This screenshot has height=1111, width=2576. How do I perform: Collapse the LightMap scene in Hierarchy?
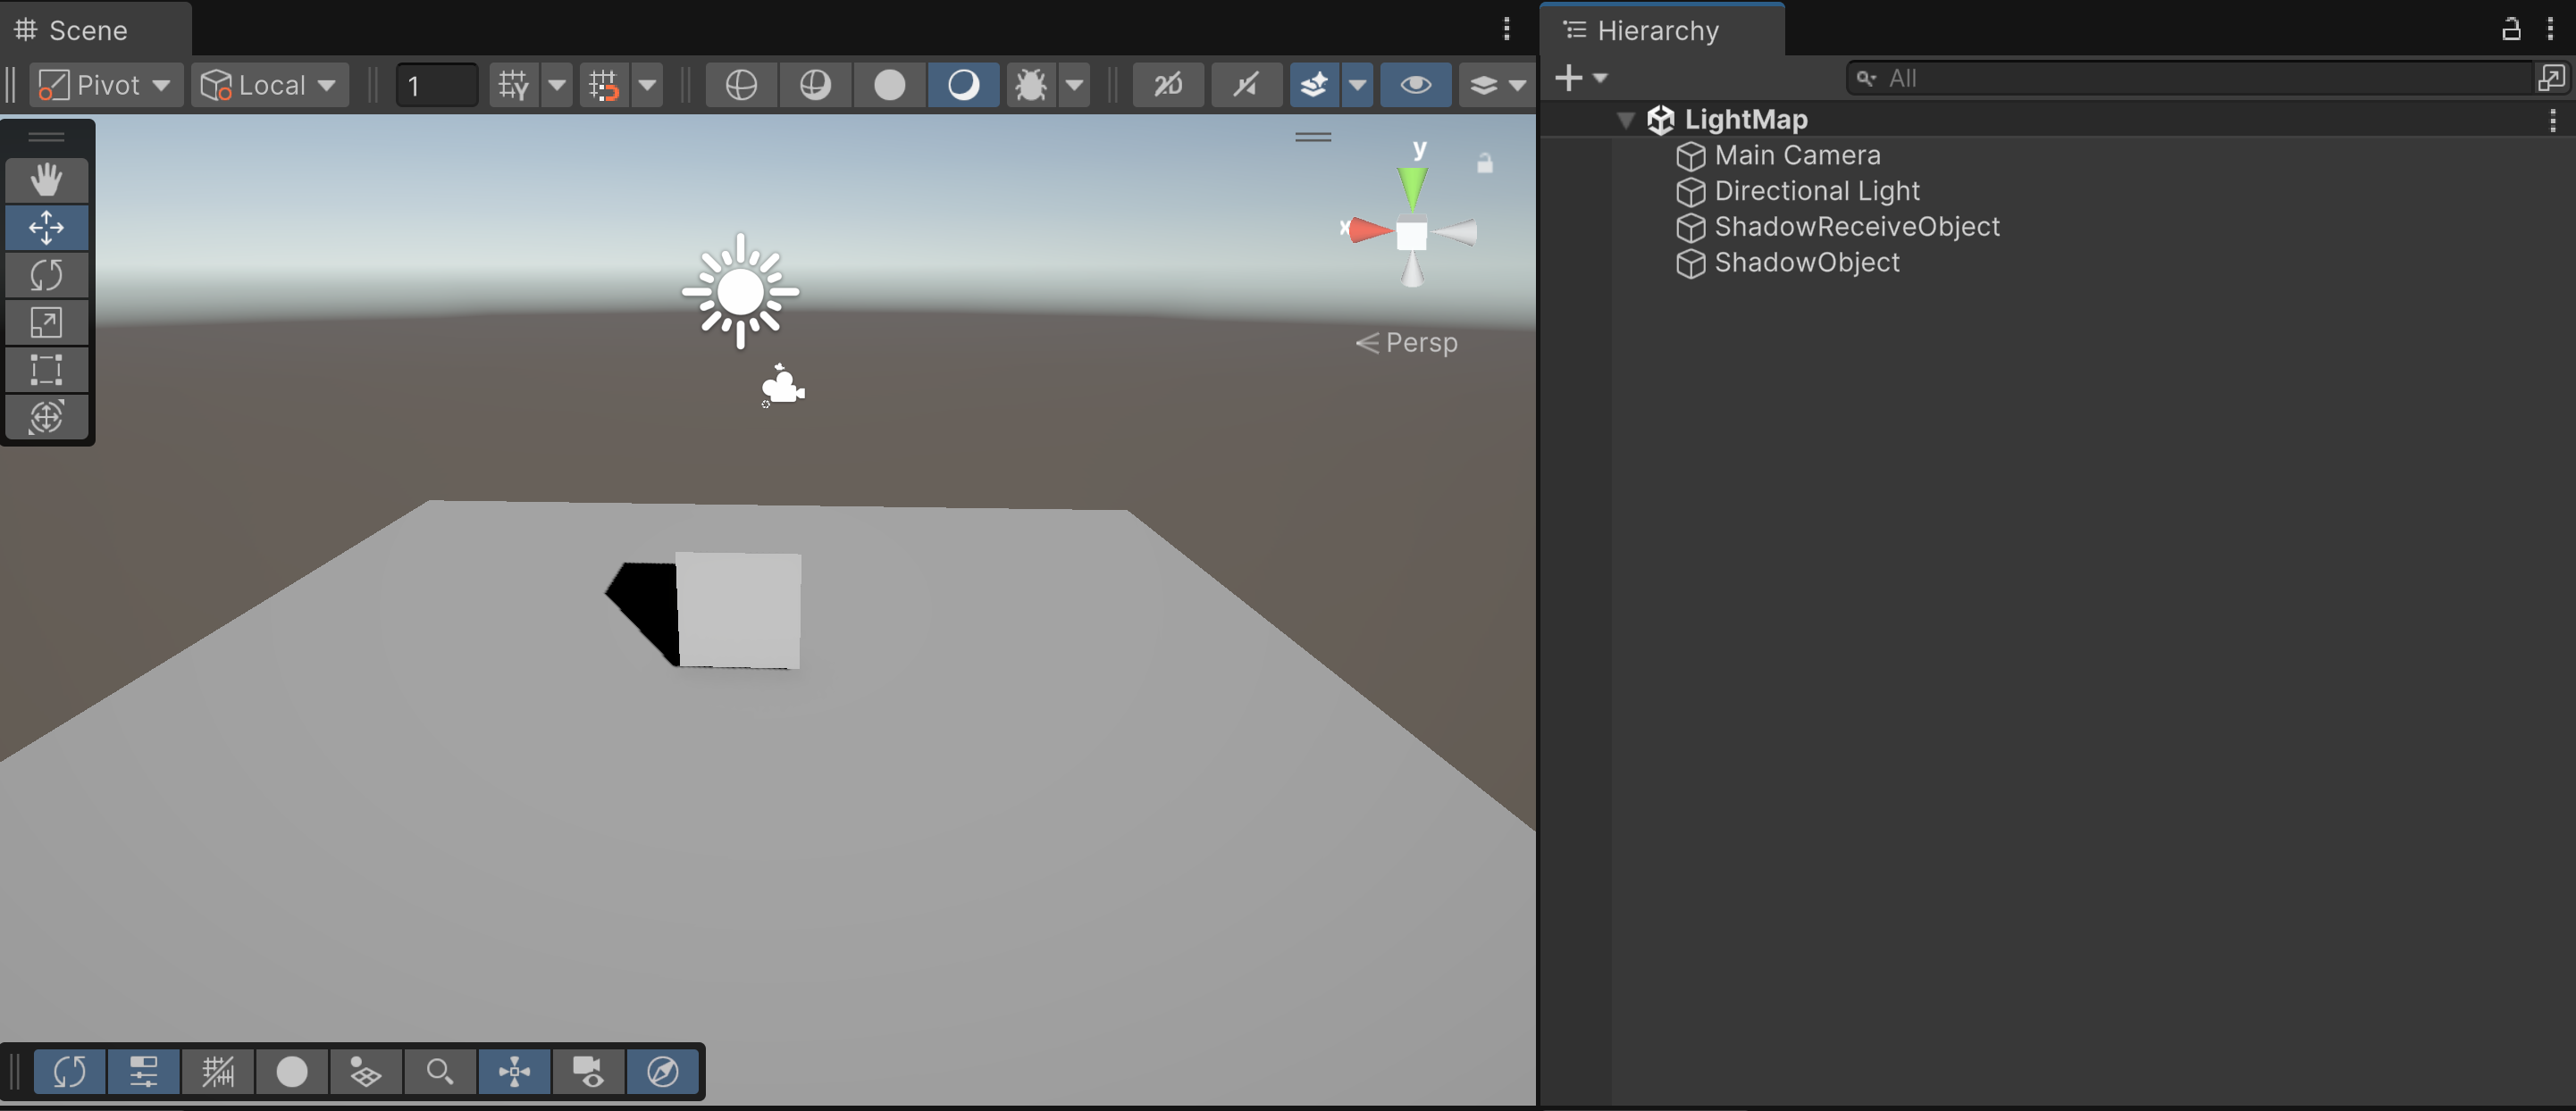pos(1626,120)
